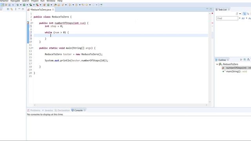Open the New Java Class dropdown arrow
Viewport: 251px width, 141px height.
[51, 5]
